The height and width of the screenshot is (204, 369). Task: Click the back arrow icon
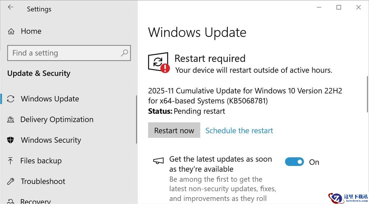(x=11, y=7)
